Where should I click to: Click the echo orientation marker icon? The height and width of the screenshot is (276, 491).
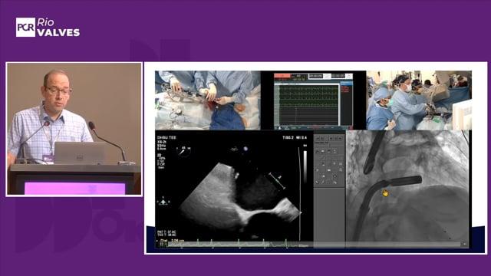coord(163,202)
